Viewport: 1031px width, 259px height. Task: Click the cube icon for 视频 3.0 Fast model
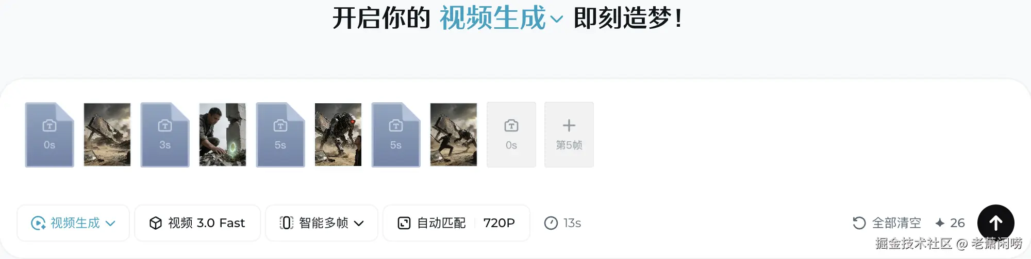click(x=156, y=223)
